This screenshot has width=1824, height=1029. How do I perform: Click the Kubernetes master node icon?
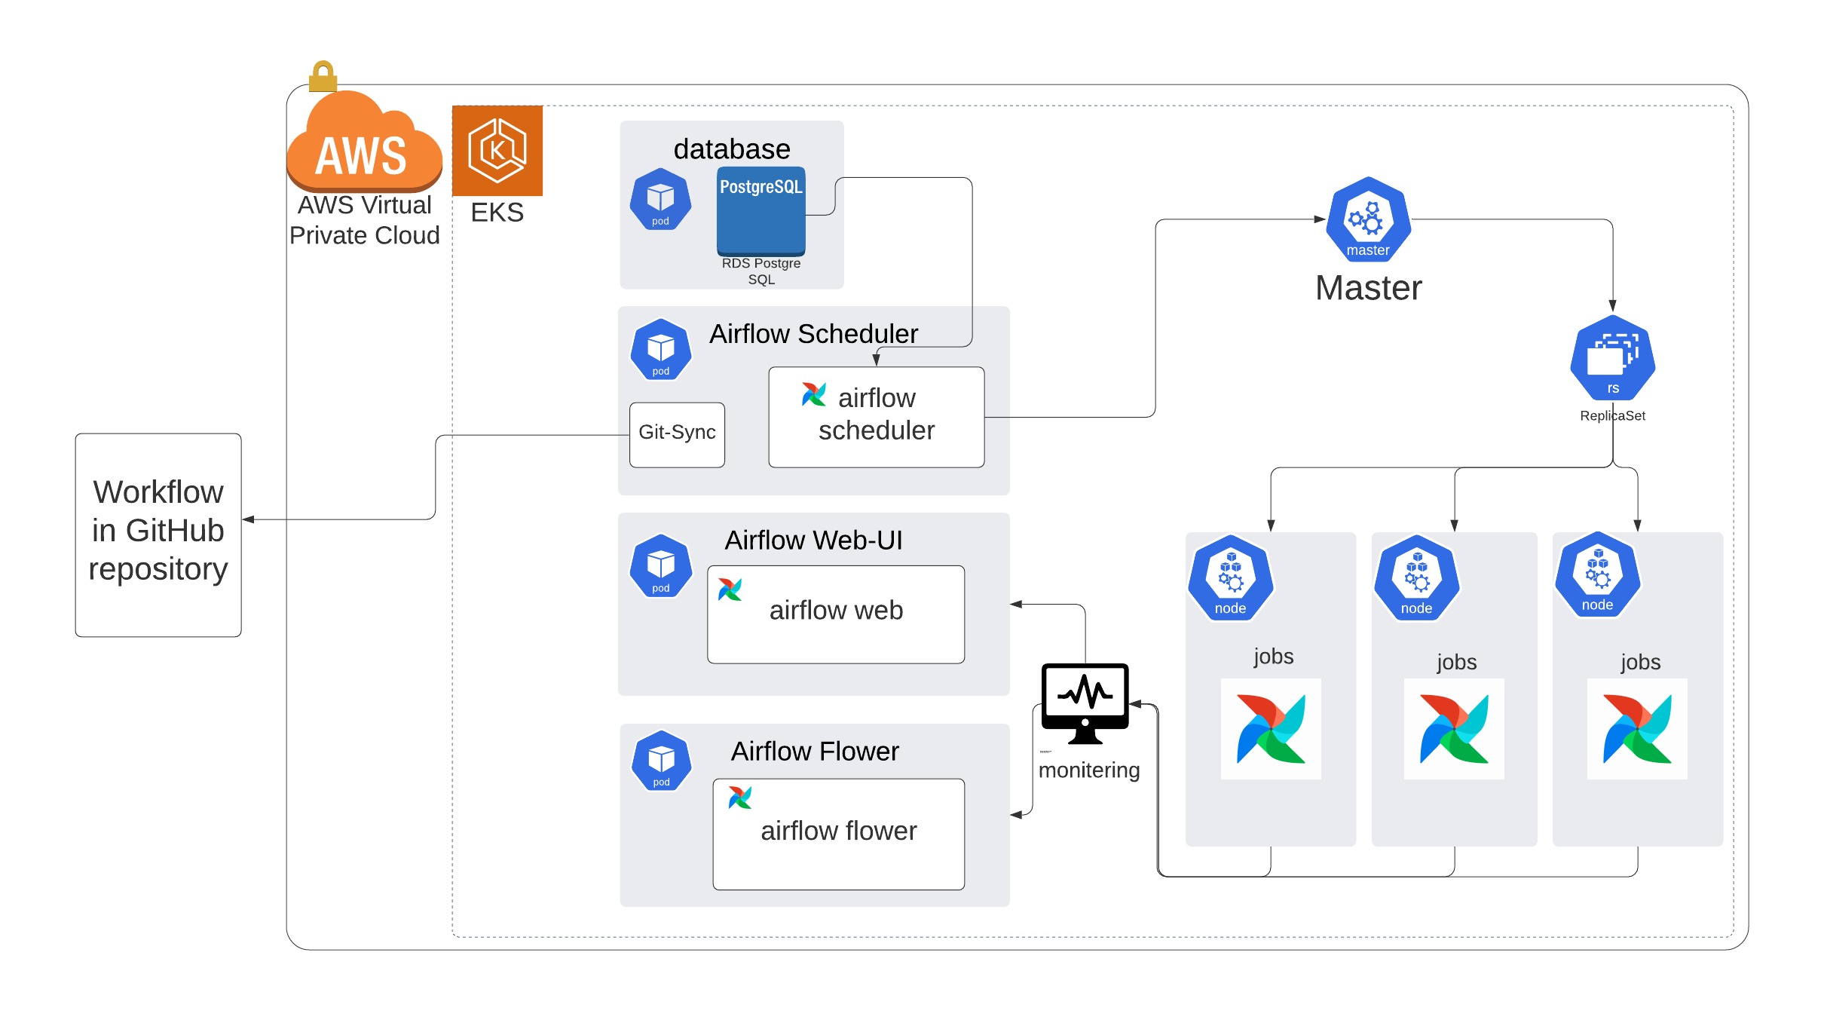coord(1368,219)
